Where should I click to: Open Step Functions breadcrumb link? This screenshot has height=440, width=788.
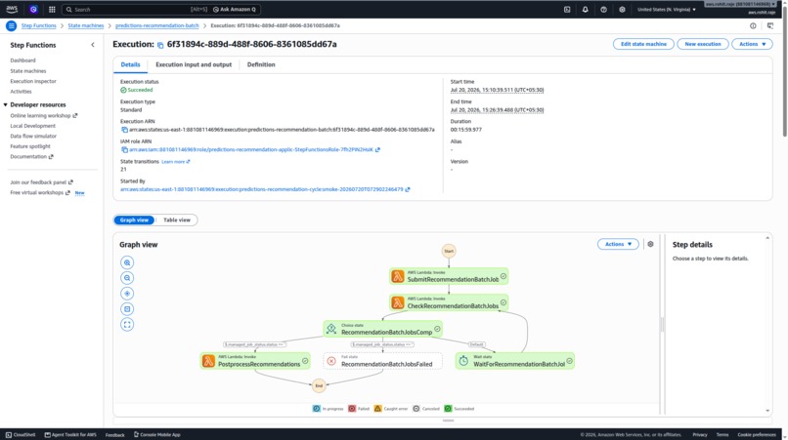pyautogui.click(x=39, y=25)
